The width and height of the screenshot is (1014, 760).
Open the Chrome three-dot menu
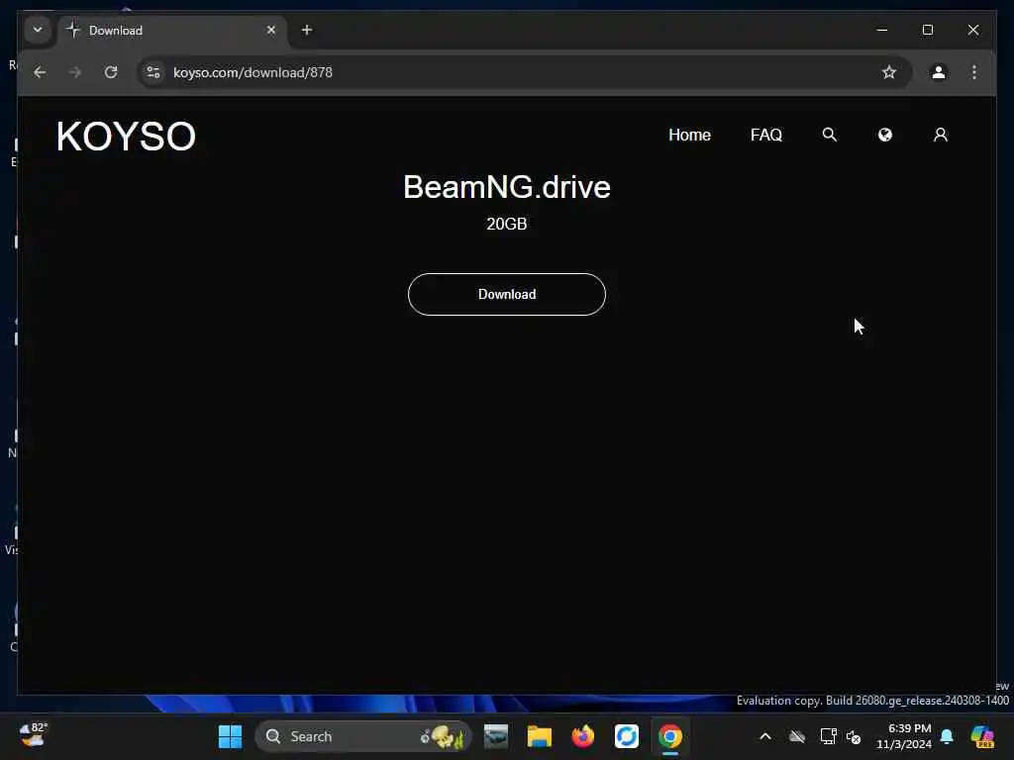point(974,72)
